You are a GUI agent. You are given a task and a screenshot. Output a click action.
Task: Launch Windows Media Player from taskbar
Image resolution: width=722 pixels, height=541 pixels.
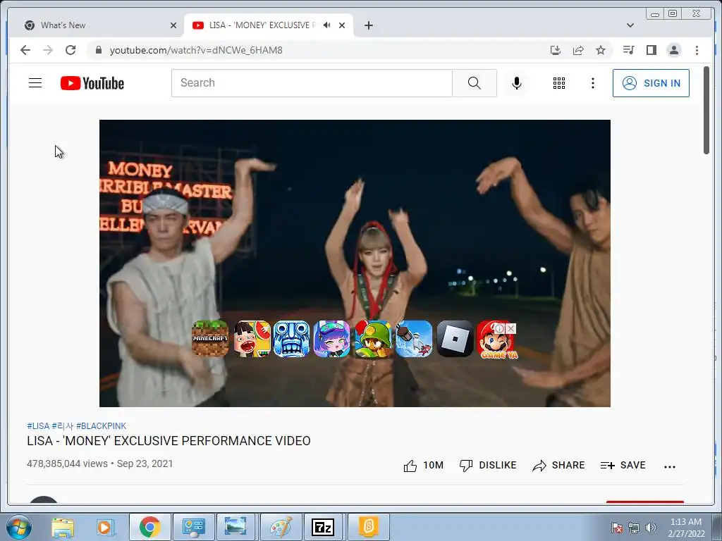coord(104,527)
